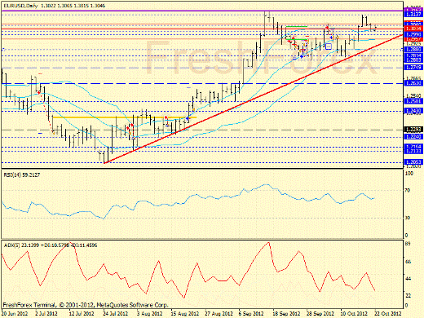Click the 1.2990 blue price label
The width and height of the screenshot is (424, 318).
[413, 35]
